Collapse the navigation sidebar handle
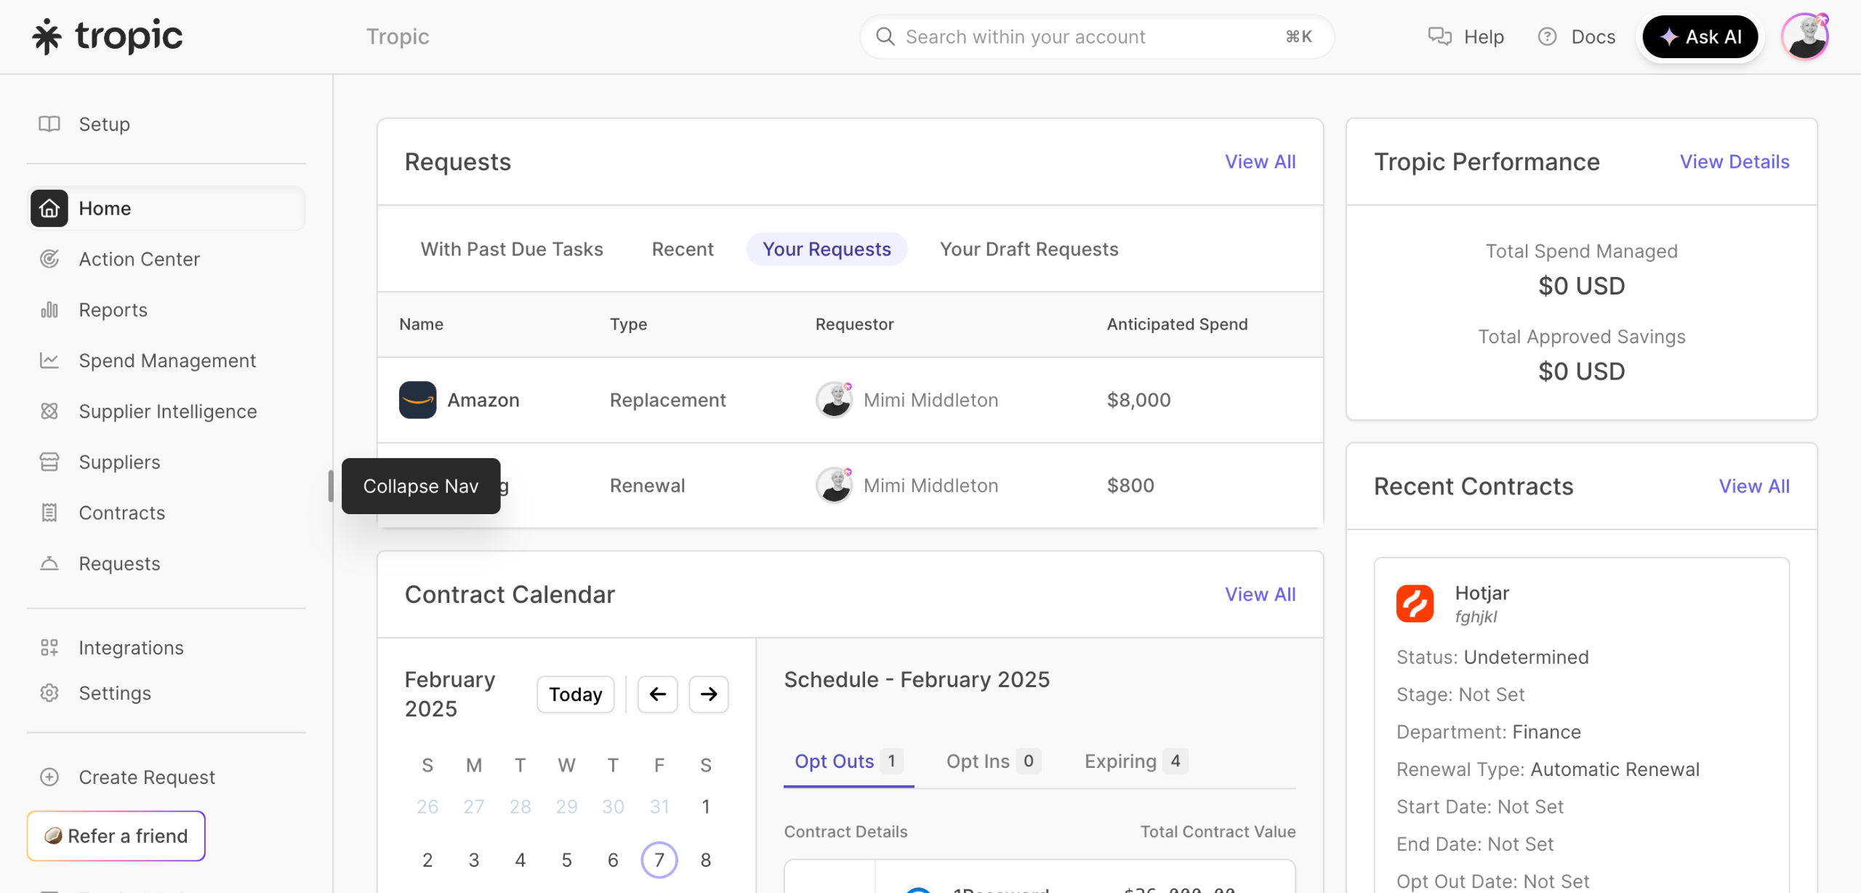This screenshot has height=893, width=1861. tap(331, 486)
